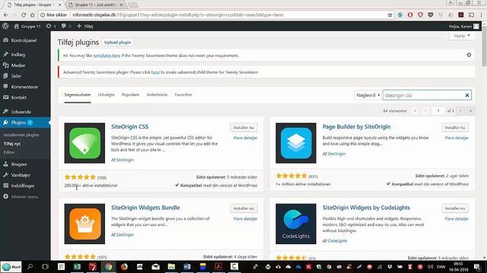The image size is (487, 273).
Task: Install SiteOrigin Widgets by CodeLights
Action: click(455, 209)
